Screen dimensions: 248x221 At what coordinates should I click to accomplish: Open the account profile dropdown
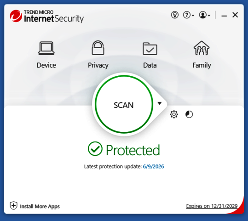click(x=205, y=15)
